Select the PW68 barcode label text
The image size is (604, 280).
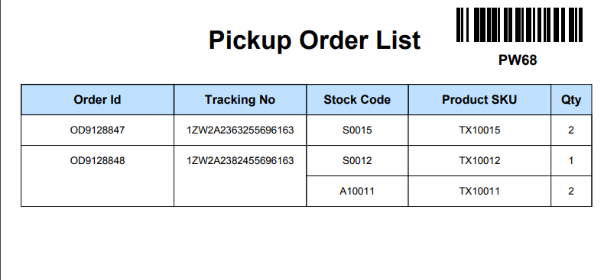(x=518, y=60)
